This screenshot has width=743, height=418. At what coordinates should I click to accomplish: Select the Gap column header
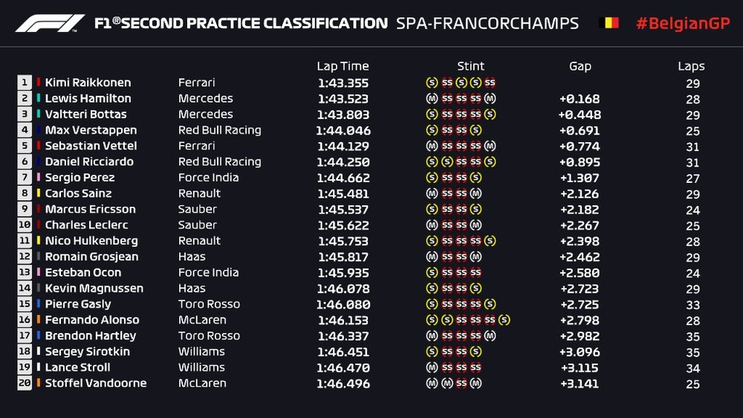click(x=580, y=66)
